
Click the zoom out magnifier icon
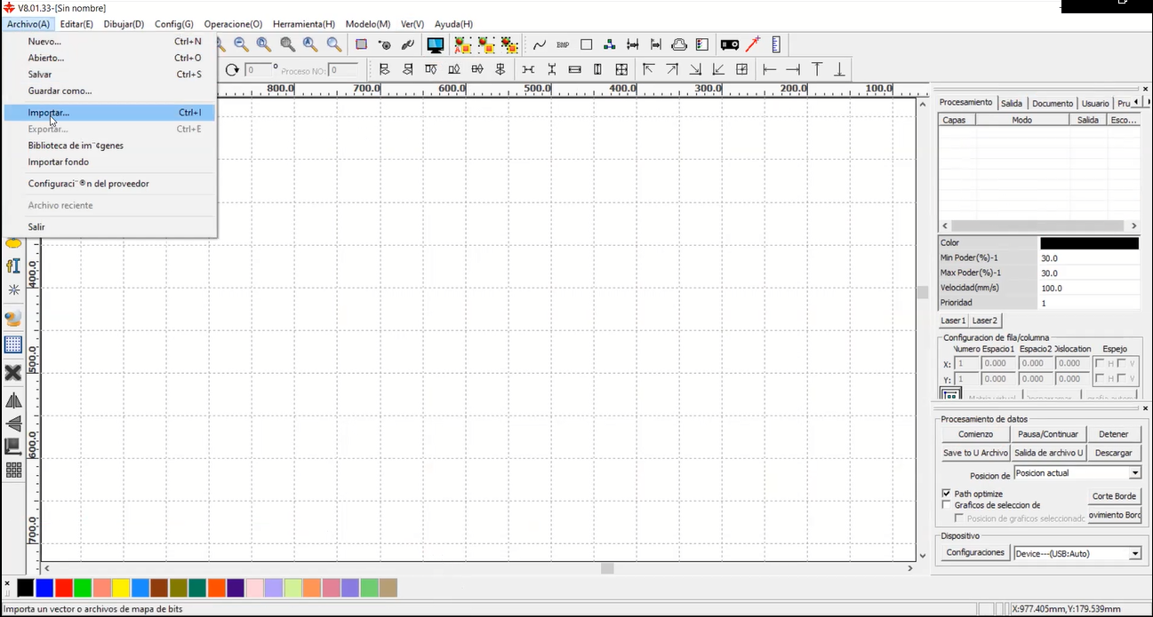pyautogui.click(x=241, y=44)
